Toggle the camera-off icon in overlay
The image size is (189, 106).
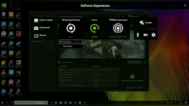[146, 35]
